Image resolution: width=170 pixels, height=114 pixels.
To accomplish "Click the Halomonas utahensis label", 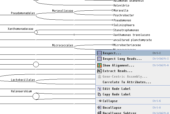I will coord(129,1).
